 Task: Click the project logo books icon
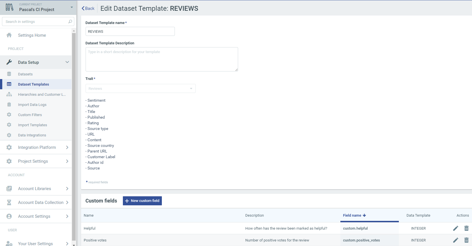click(x=9, y=7)
